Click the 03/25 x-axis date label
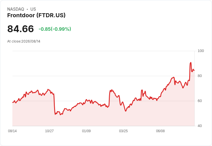The height and width of the screenshot is (146, 212). 123,131
